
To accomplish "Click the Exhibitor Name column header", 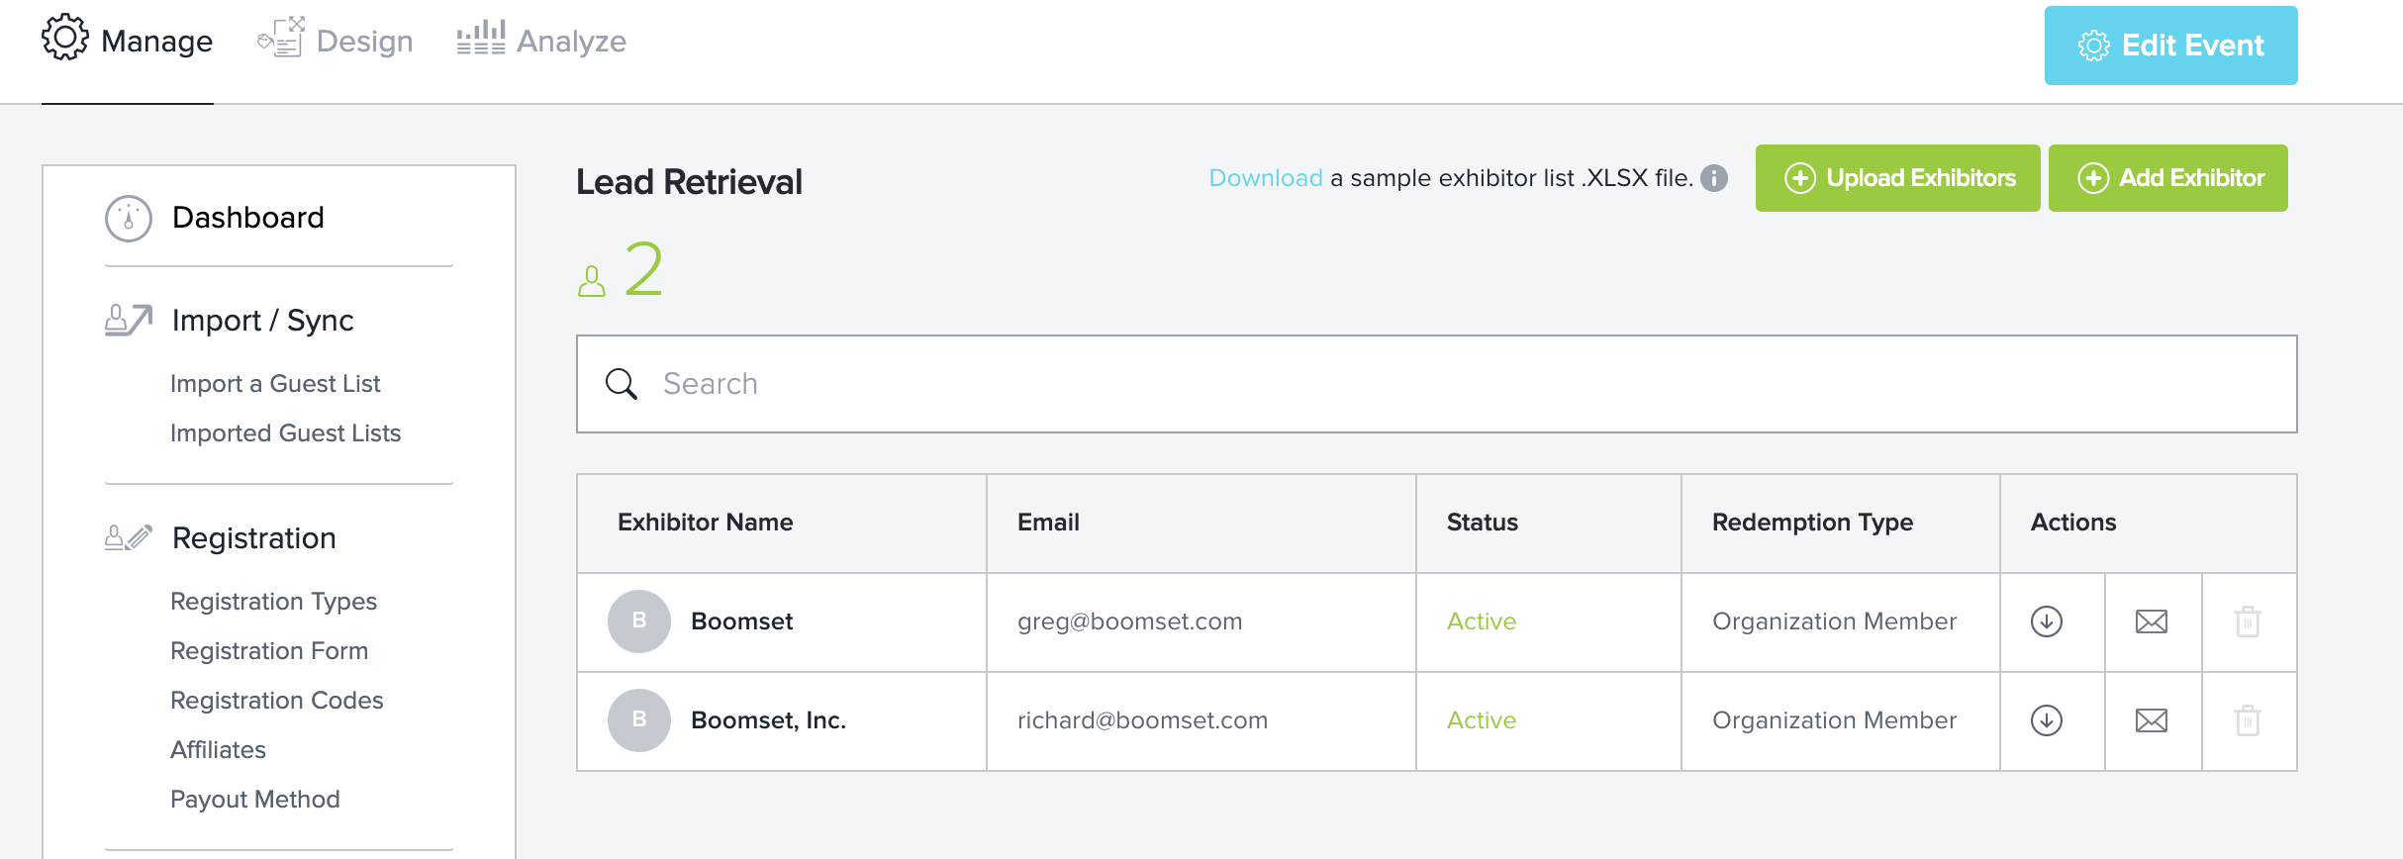I will (706, 523).
